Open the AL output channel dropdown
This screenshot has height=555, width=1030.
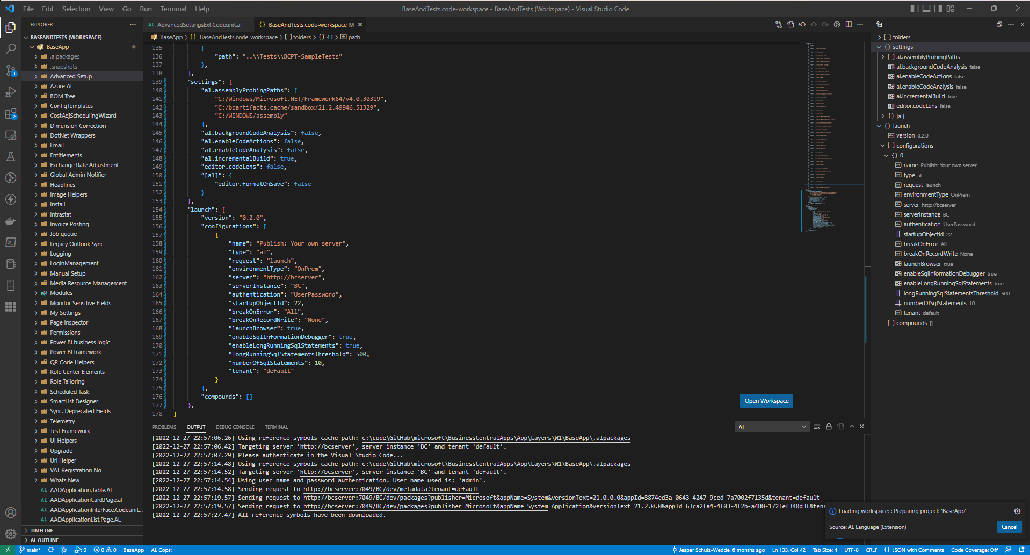[772, 427]
